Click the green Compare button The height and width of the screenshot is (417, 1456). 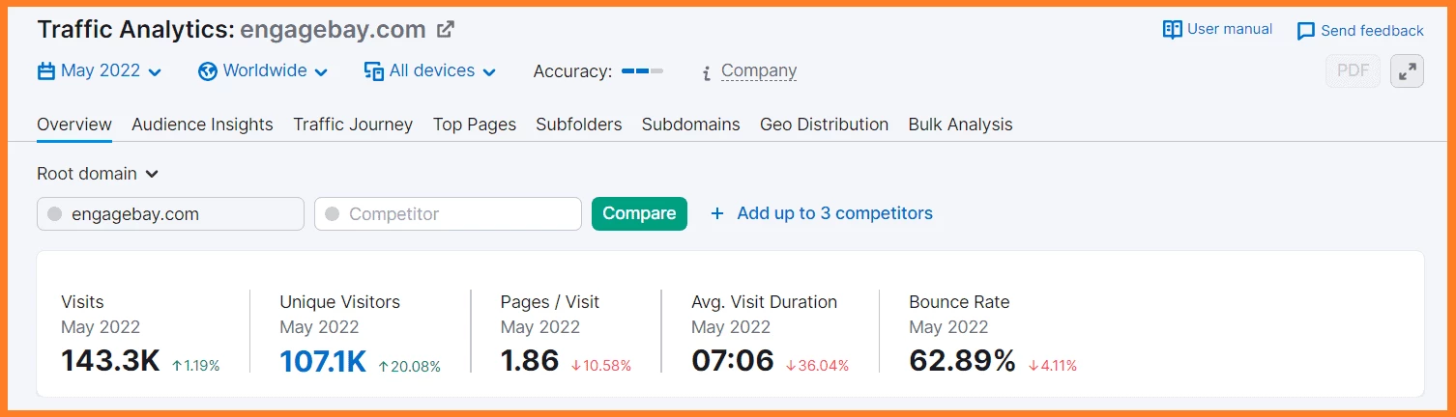click(639, 213)
